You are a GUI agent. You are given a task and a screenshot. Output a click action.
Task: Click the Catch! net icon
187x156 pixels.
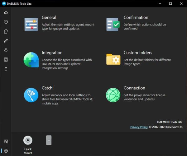click(x=31, y=95)
